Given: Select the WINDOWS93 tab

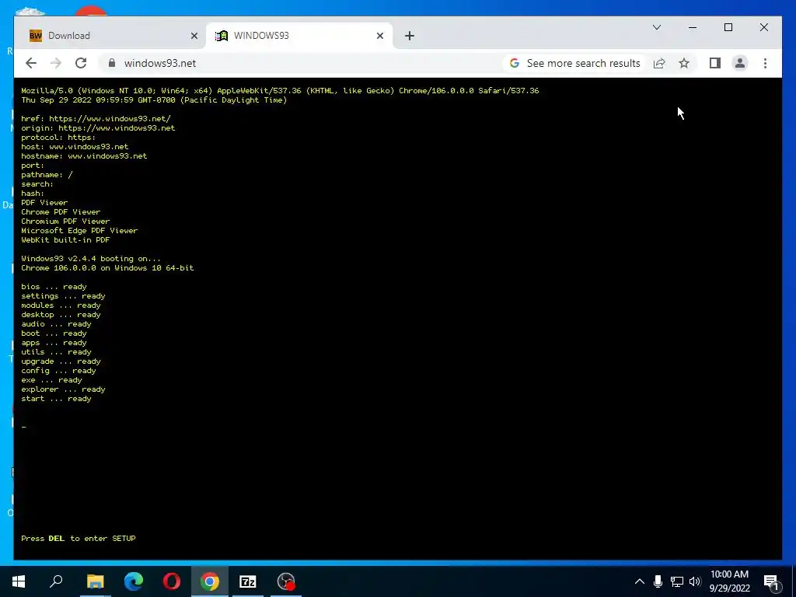Looking at the screenshot, I should (x=299, y=36).
